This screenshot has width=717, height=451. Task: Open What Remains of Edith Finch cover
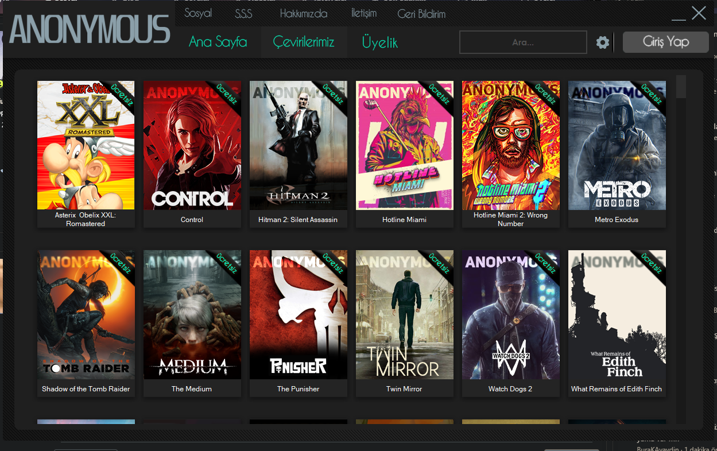[x=617, y=314]
